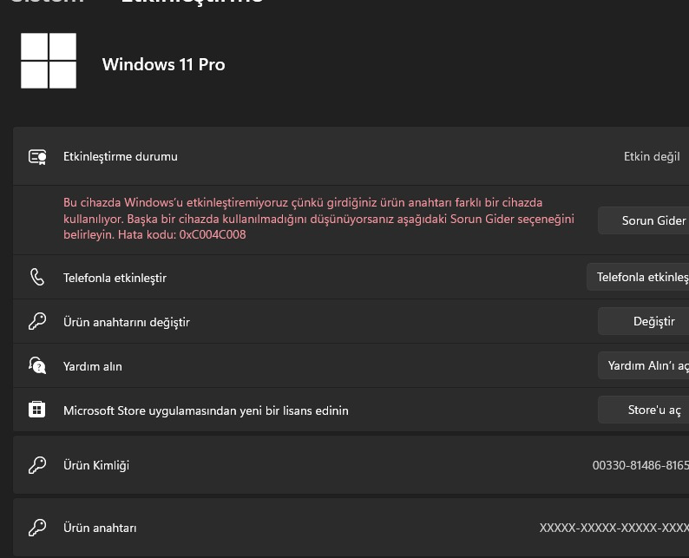Click the Yardım alın label
The width and height of the screenshot is (689, 558).
pyautogui.click(x=93, y=366)
